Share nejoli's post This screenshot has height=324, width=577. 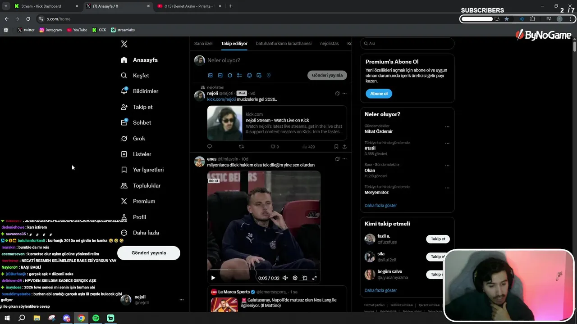point(344,147)
